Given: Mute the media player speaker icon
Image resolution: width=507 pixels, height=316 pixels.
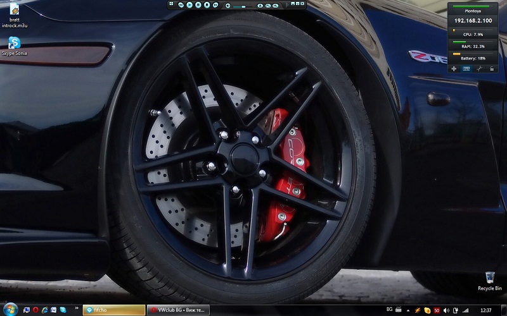Looking at the screenshot, I should coord(228,5).
